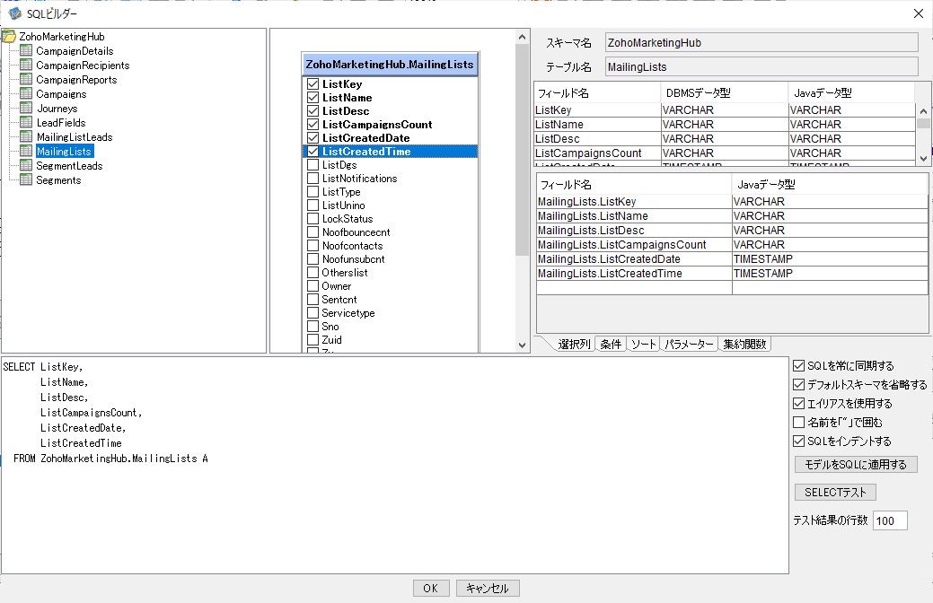Click the Campaigns table icon
This screenshot has height=603, width=933.
point(26,93)
